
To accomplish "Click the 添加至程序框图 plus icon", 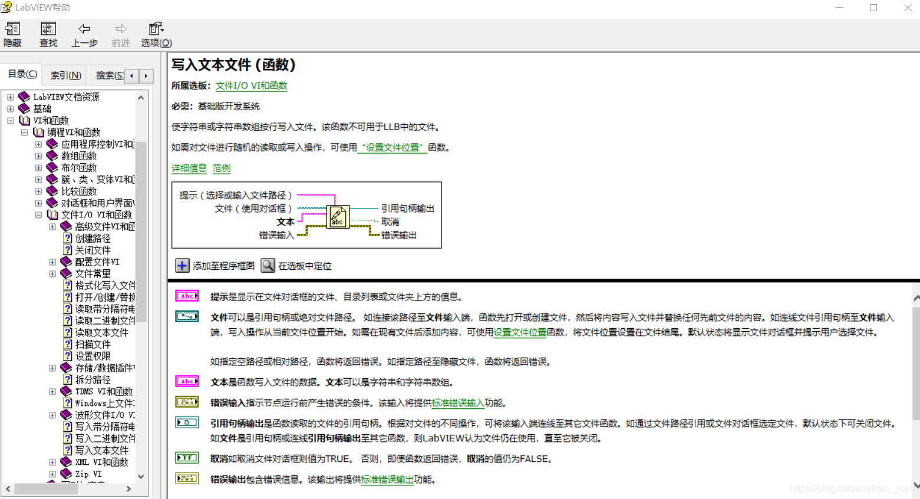I will [x=183, y=266].
